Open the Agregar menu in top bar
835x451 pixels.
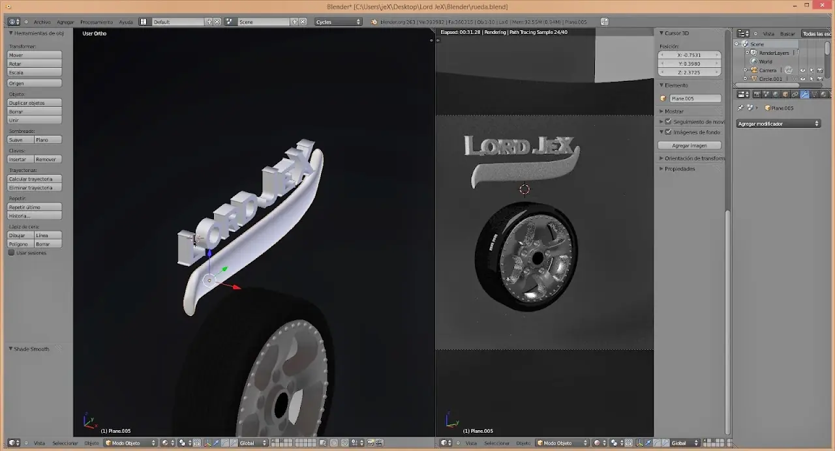tap(65, 22)
